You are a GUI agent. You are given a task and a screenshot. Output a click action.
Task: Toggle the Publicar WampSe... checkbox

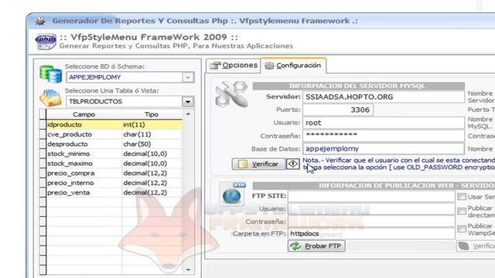[462, 229]
